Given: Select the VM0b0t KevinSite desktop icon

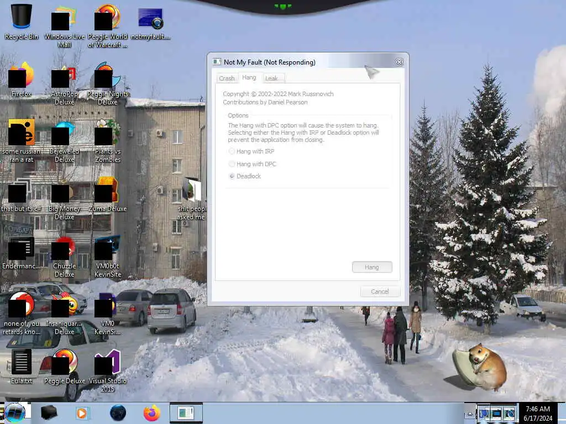Looking at the screenshot, I should (x=108, y=256).
